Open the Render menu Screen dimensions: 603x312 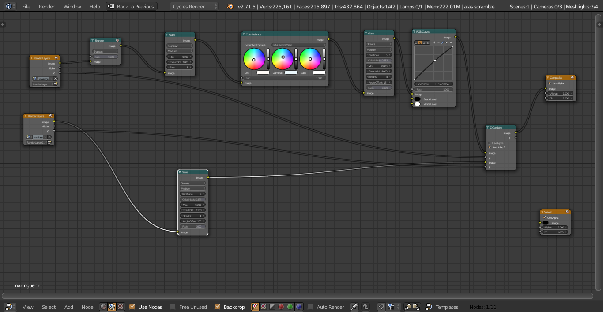pos(47,7)
